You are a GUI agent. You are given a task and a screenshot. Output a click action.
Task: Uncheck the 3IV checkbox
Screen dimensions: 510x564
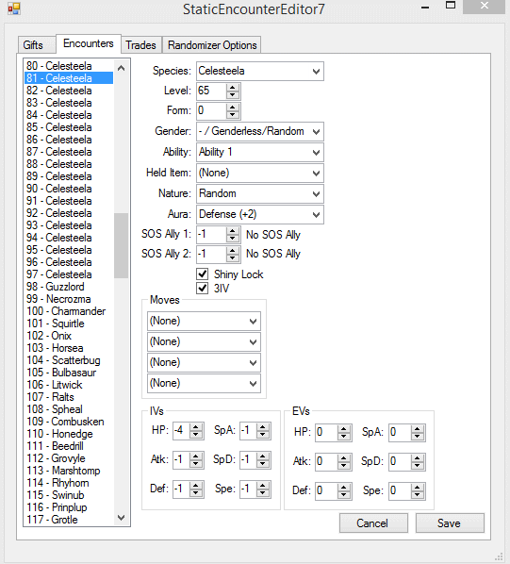click(x=203, y=288)
